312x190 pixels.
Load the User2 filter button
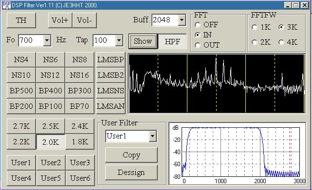coord(51,163)
